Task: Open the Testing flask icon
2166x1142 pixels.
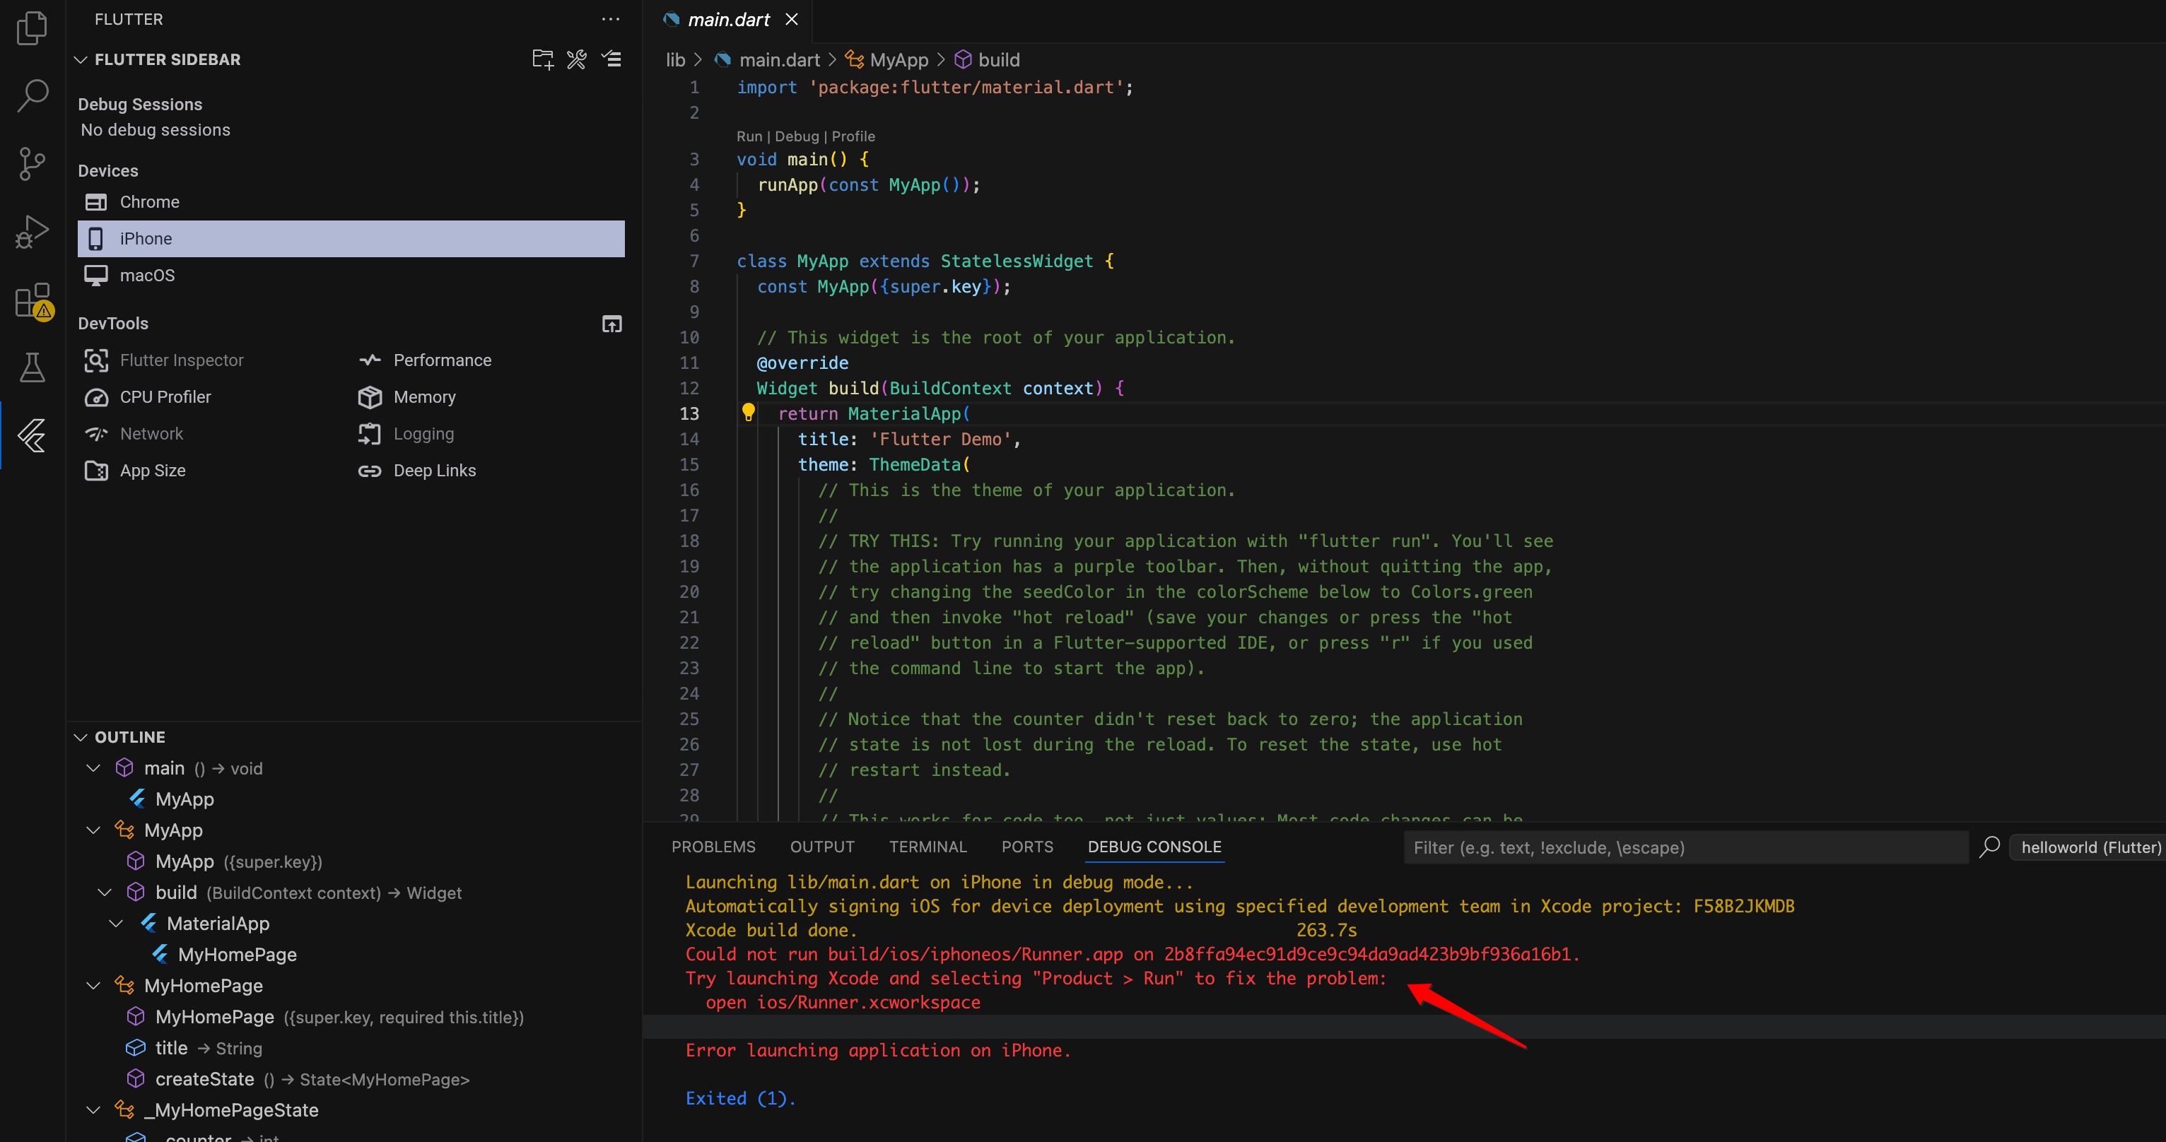Action: pyautogui.click(x=32, y=367)
